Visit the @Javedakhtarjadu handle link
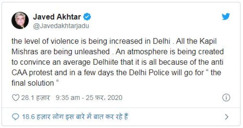Image resolution: width=243 pixels, height=128 pixels. point(61,26)
